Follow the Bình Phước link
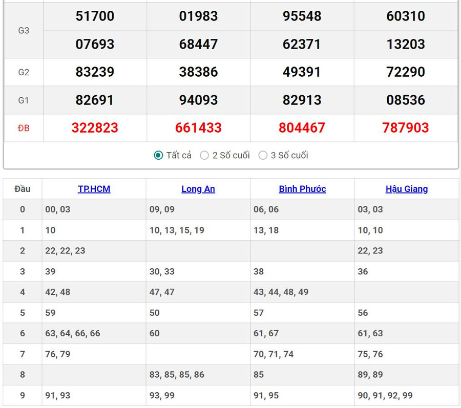Viewport: 461px width, 408px height. 302,189
